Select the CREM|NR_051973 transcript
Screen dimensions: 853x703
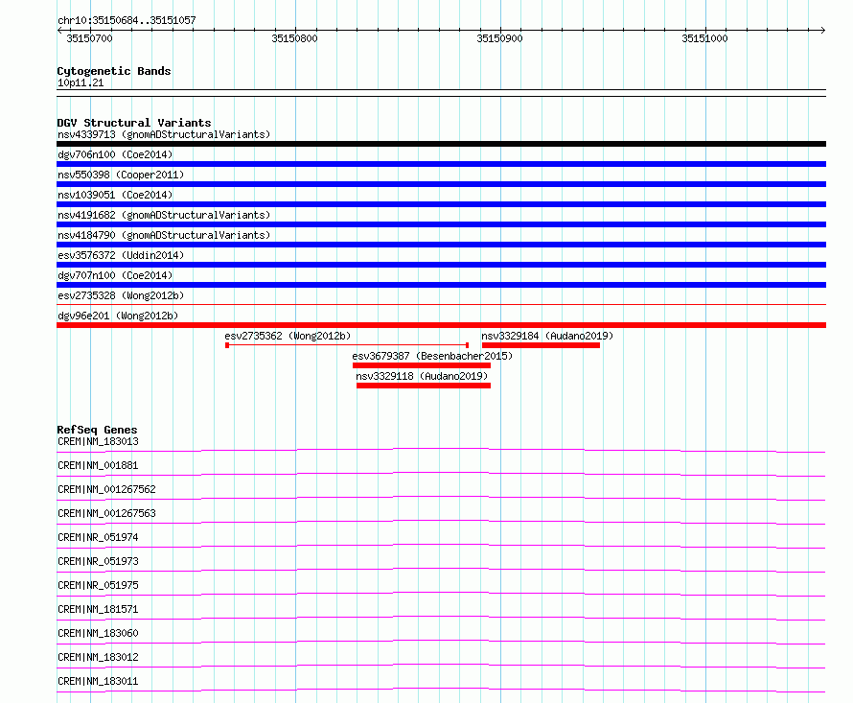(98, 561)
